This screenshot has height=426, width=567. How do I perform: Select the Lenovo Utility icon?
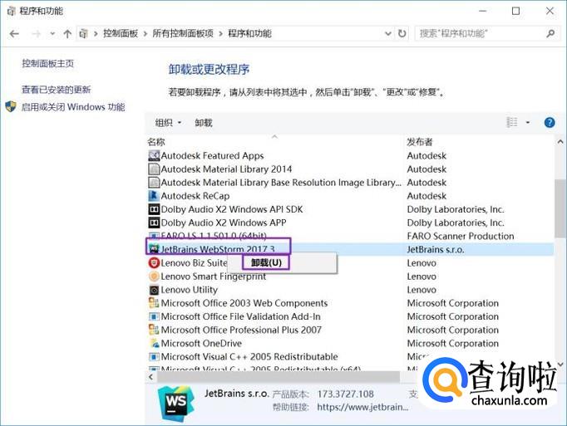pyautogui.click(x=154, y=290)
